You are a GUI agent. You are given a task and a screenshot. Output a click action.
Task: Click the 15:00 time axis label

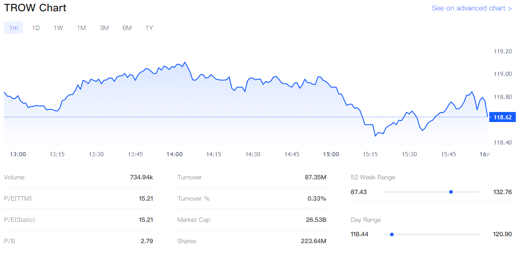(331, 154)
